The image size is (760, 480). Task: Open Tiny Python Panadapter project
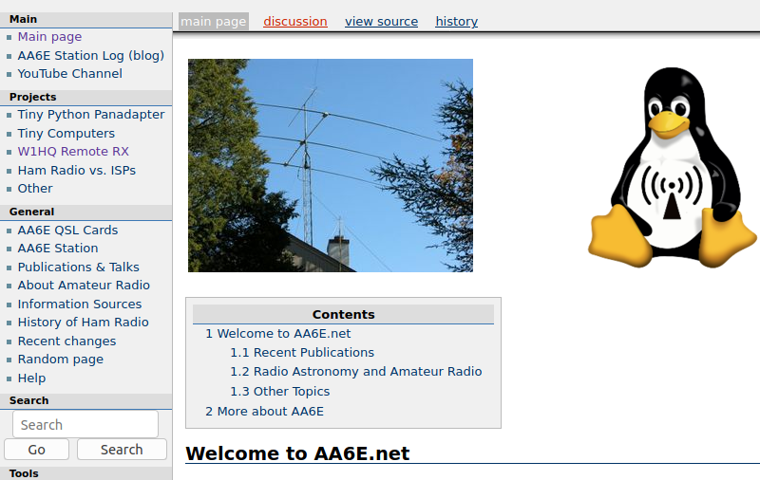pyautogui.click(x=90, y=115)
